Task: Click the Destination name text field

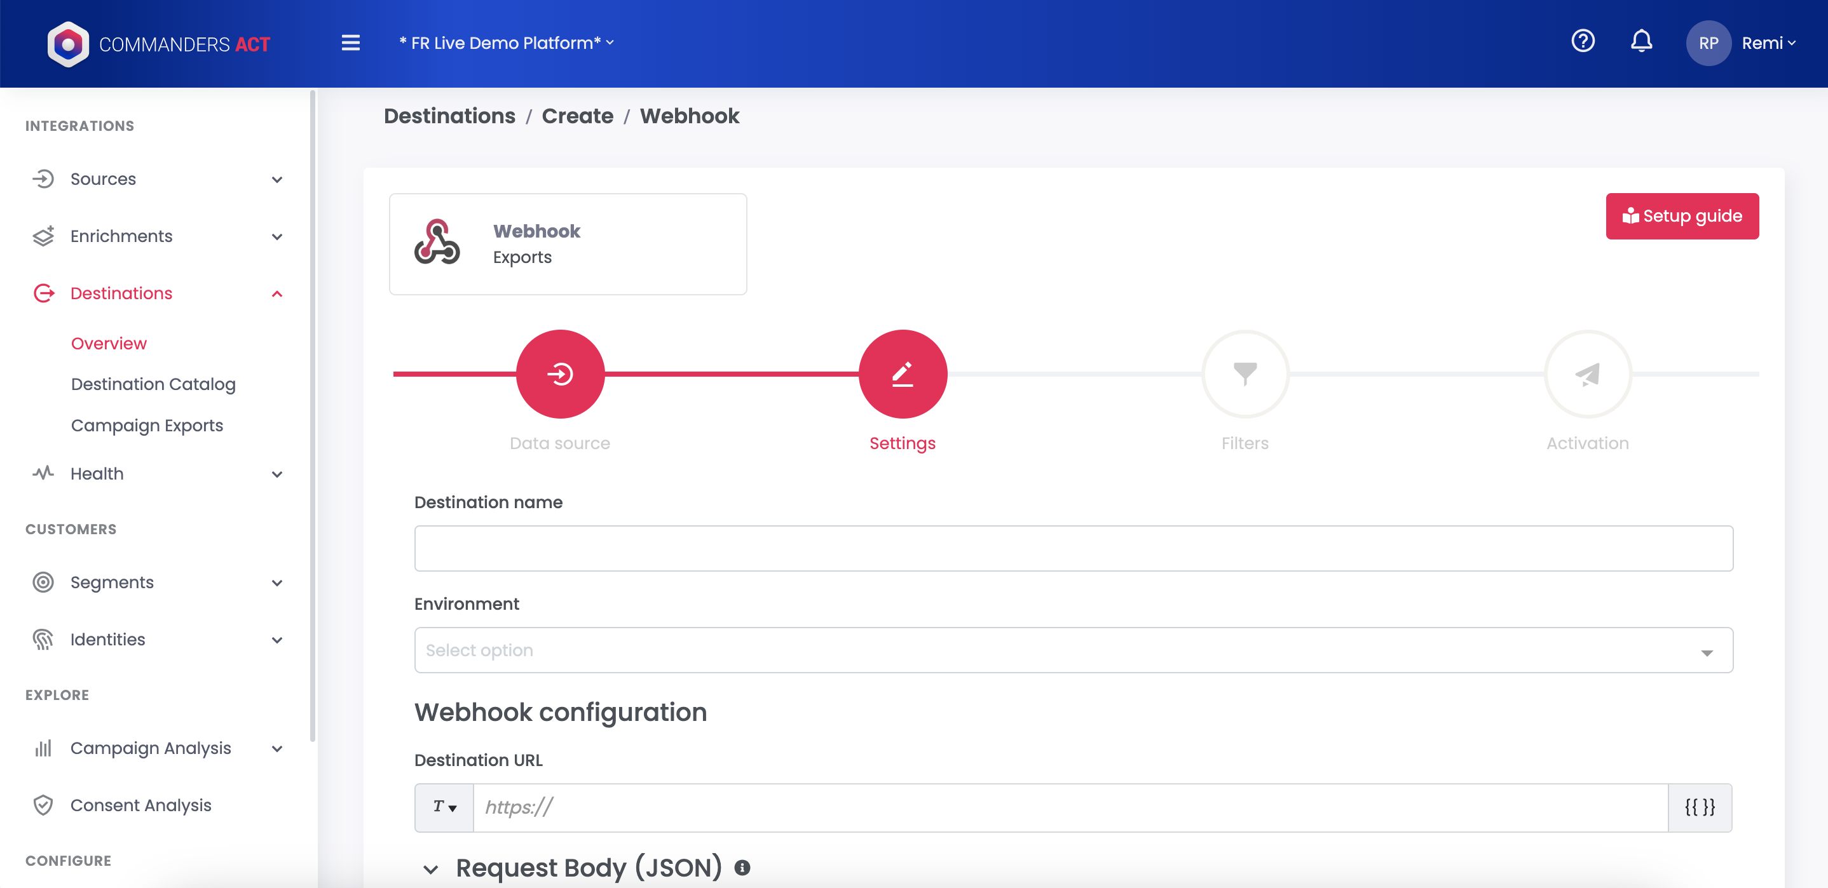Action: click(1073, 548)
